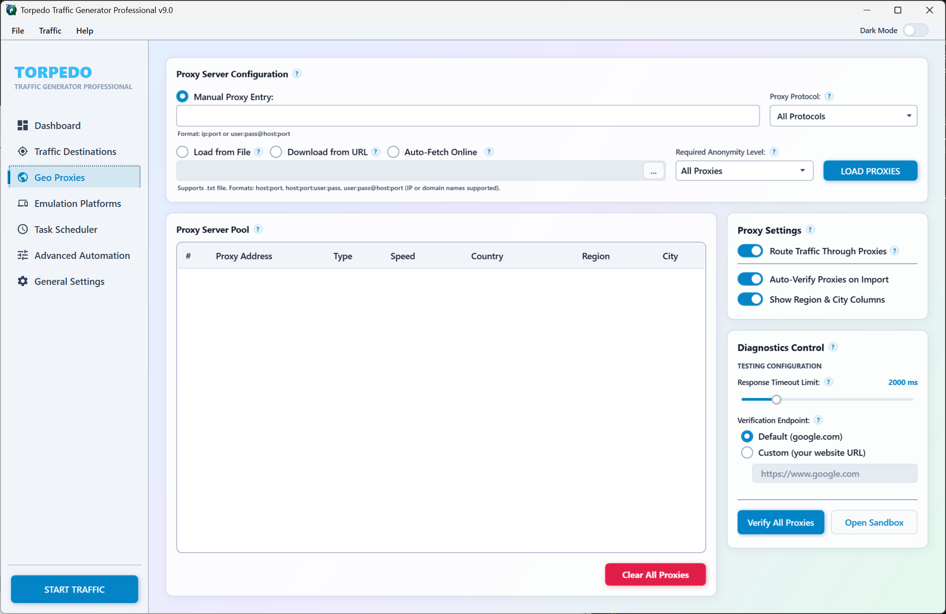Click the custom verification URL field
946x614 pixels.
pos(834,473)
